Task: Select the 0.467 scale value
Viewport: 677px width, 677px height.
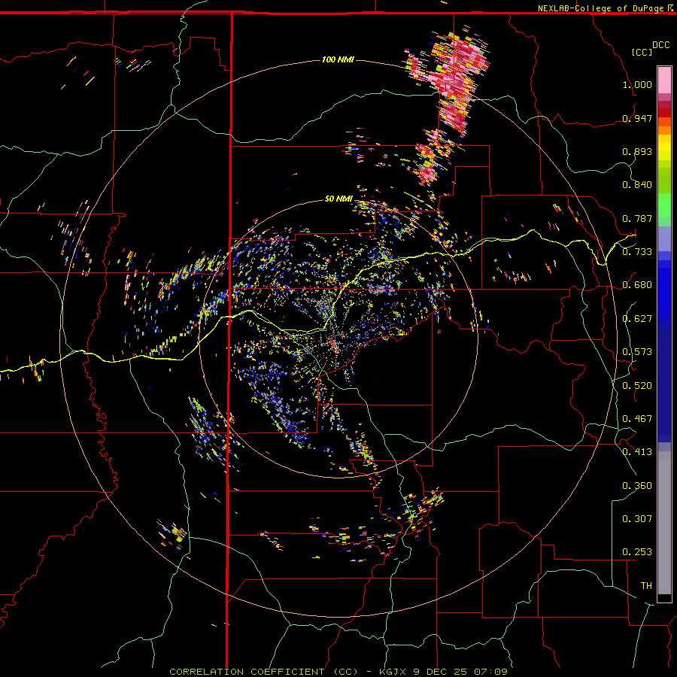Action: coord(637,419)
